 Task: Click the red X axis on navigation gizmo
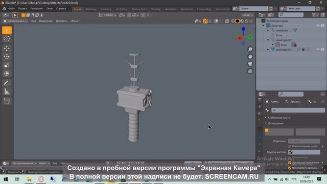click(x=240, y=38)
